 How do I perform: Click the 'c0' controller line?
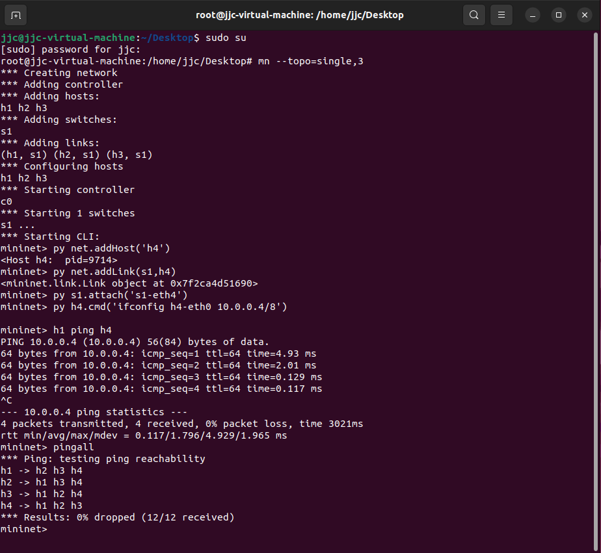(7, 201)
